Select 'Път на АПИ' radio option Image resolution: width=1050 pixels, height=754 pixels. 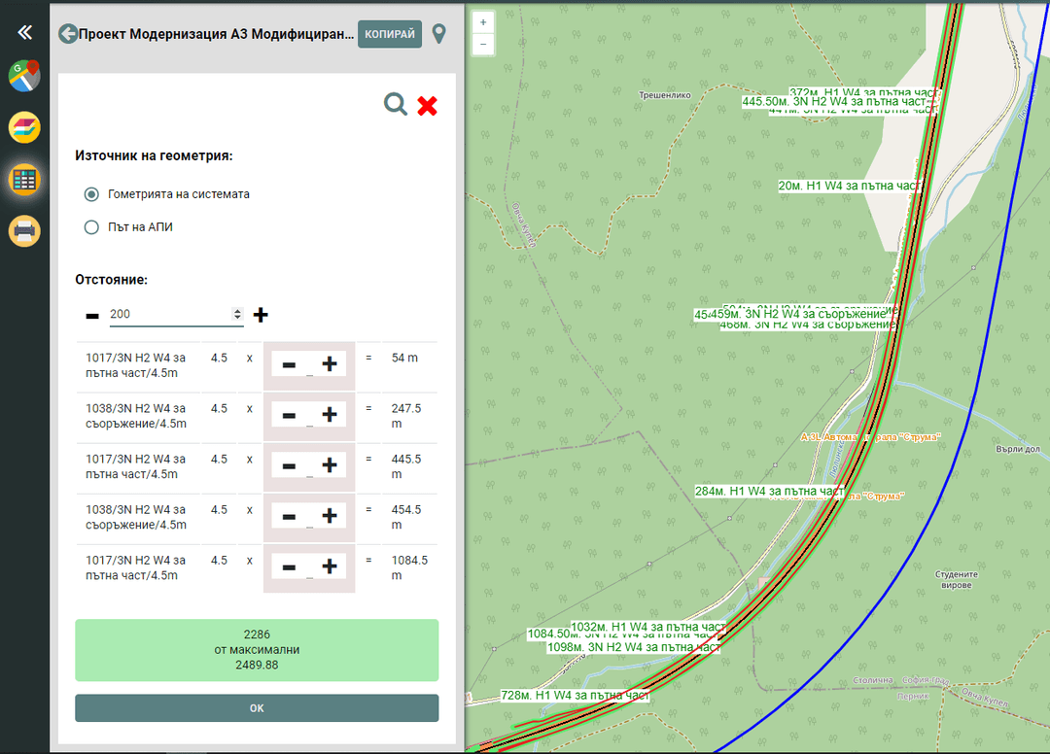coord(92,227)
